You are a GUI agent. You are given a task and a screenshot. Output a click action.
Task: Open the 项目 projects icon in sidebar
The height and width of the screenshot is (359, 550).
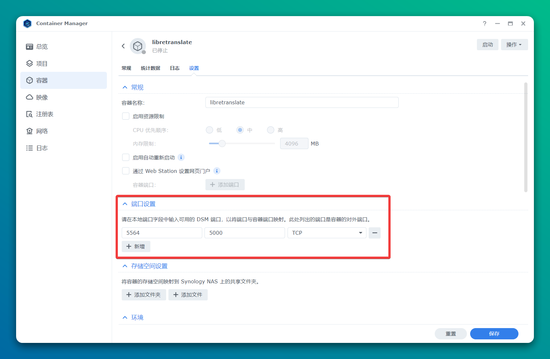pos(30,63)
